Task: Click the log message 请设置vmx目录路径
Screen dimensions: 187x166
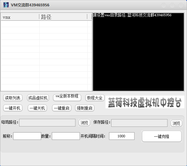Action: pyautogui.click(x=109, y=15)
